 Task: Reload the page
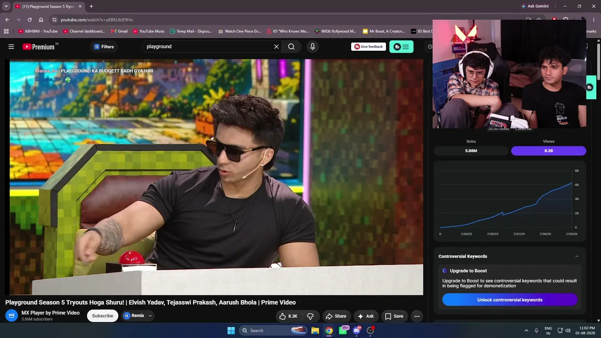pos(30,20)
